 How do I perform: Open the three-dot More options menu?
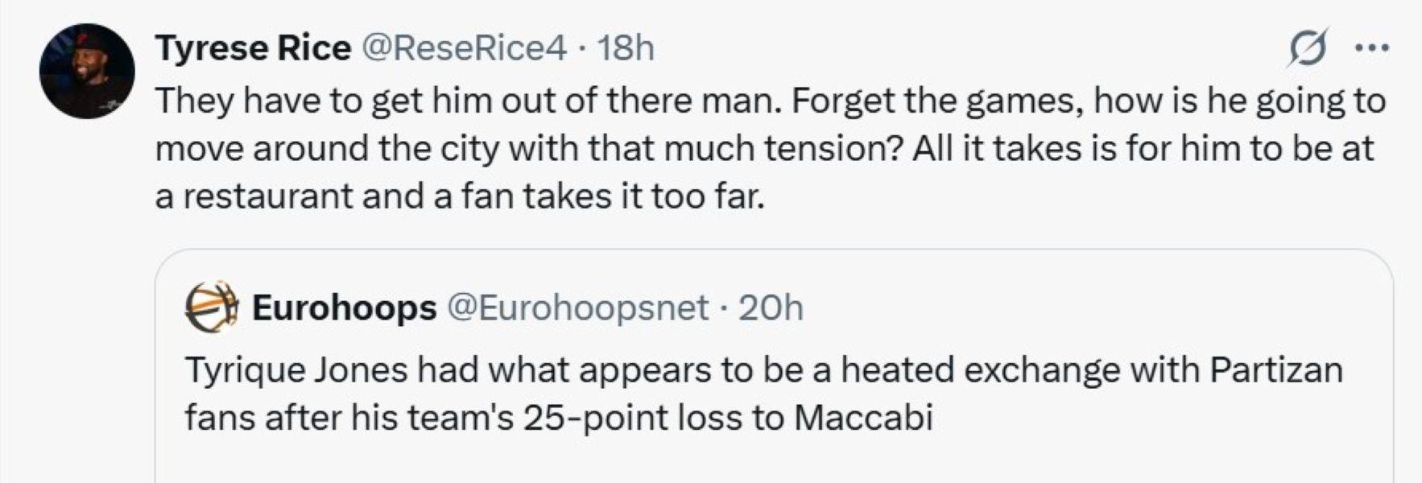(x=1372, y=47)
